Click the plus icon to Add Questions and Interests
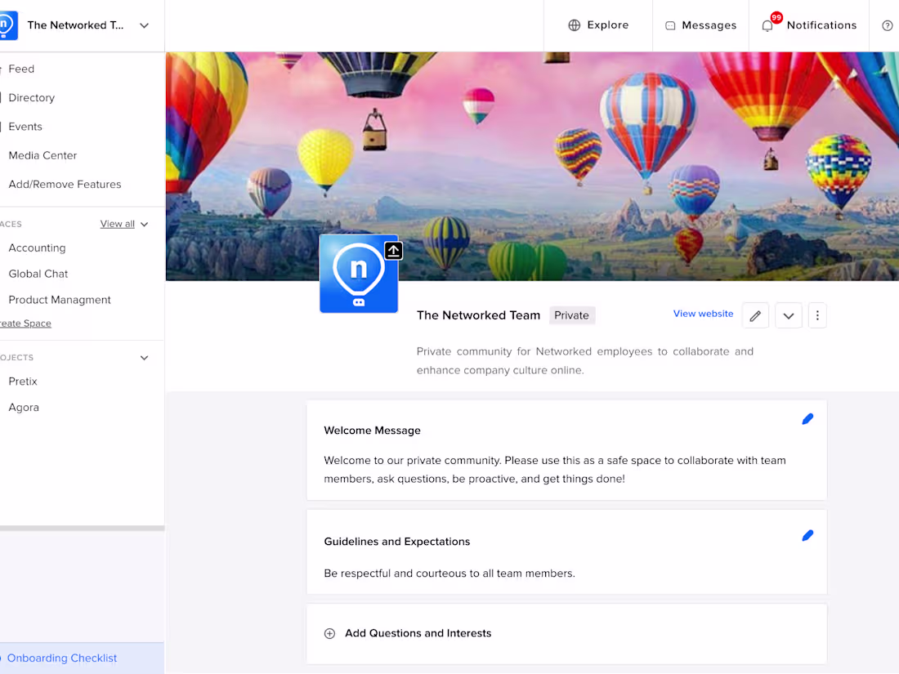 pos(329,633)
